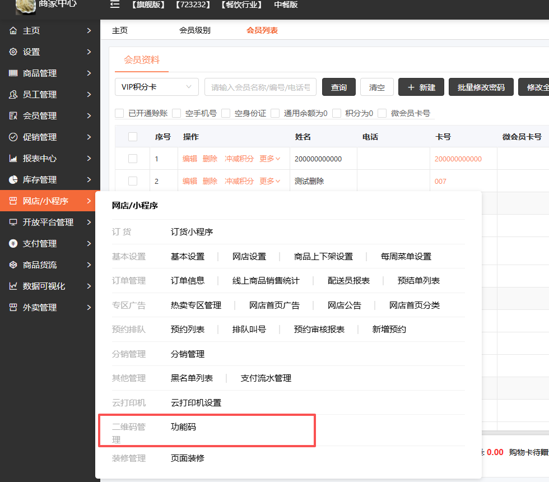Expand 更多 options for row 1
Screen dimensions: 549x482
tap(269, 159)
